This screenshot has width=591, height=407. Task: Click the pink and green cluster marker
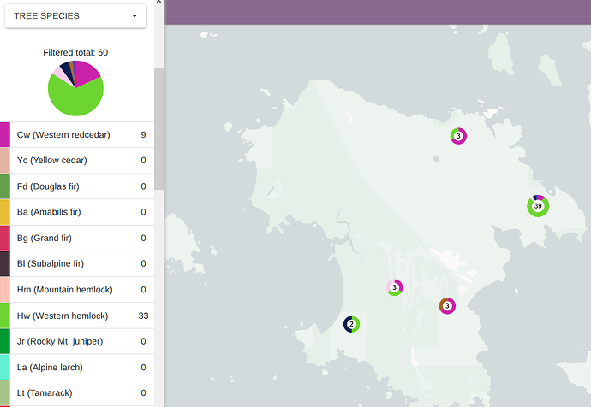click(x=394, y=288)
